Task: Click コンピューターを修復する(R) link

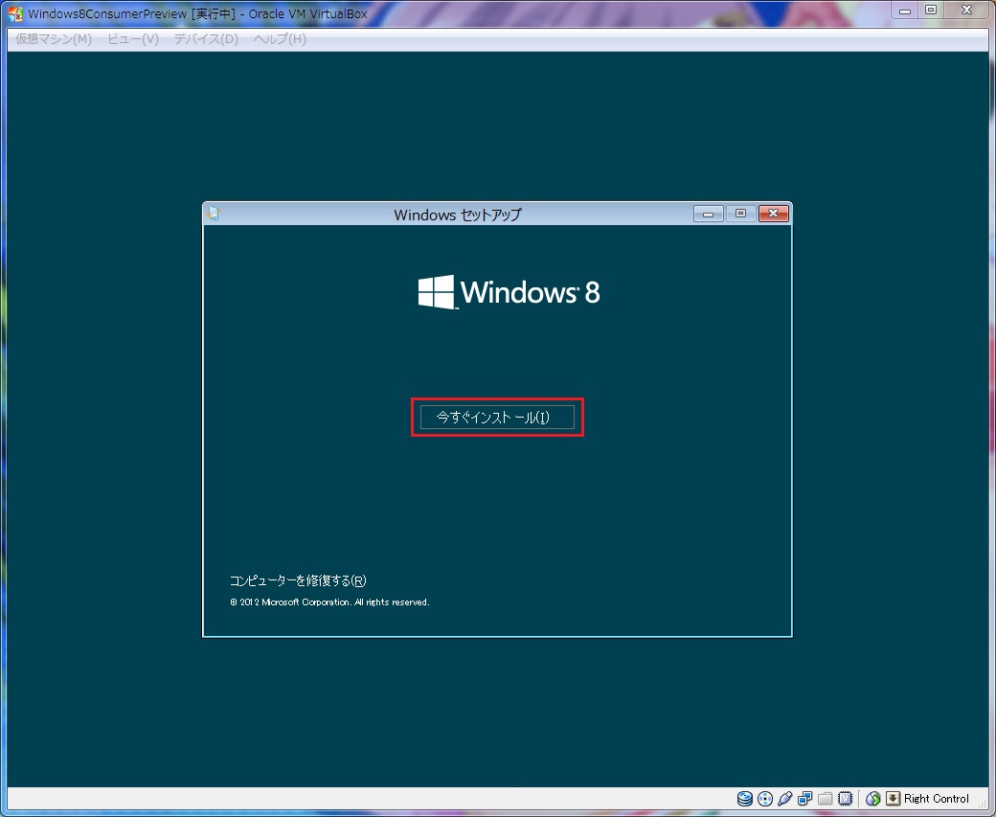Action: [x=298, y=580]
